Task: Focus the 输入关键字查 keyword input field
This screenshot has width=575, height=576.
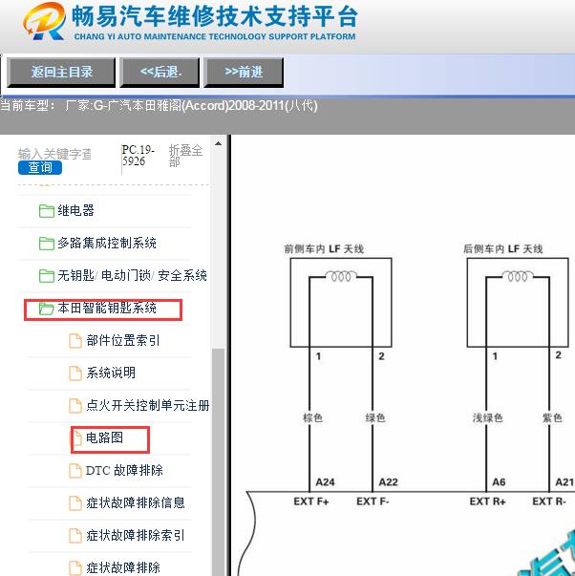Action: coord(54,154)
